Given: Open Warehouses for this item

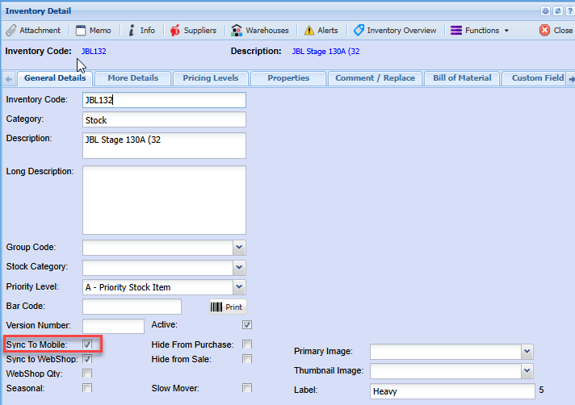Looking at the screenshot, I should tap(260, 31).
